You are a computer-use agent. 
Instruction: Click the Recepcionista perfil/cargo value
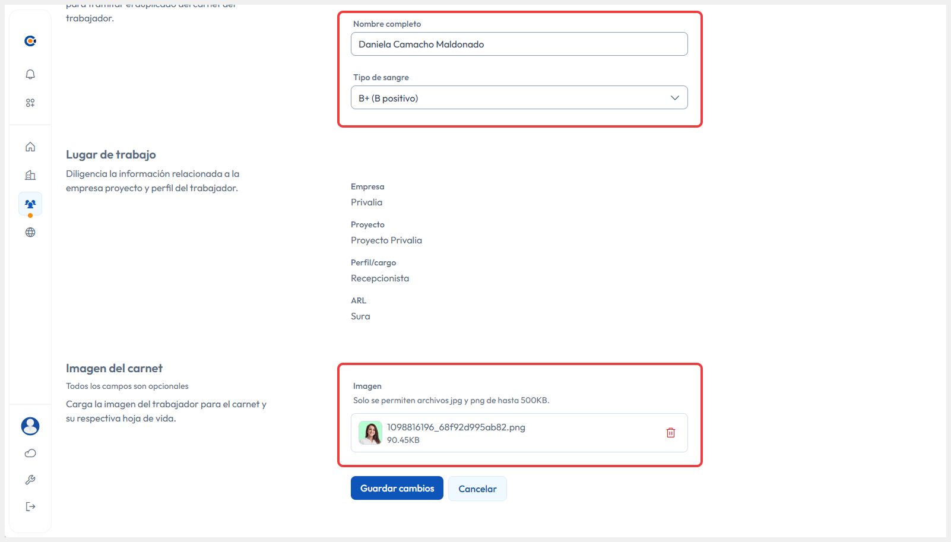pos(380,278)
